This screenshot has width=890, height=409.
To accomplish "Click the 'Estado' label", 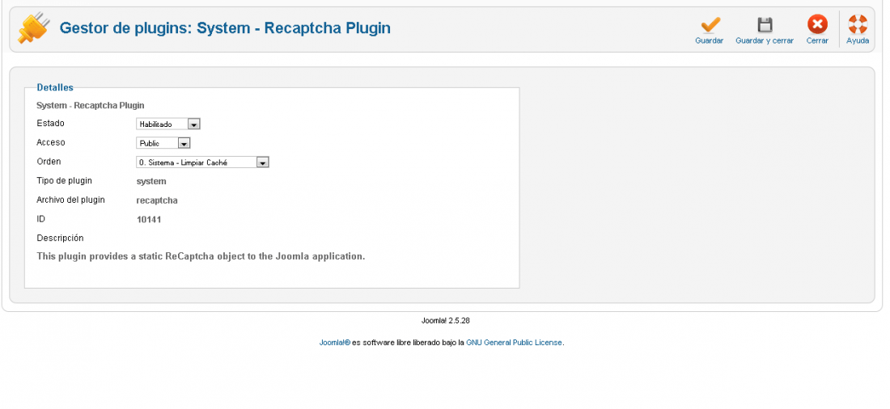I will tap(50, 123).
